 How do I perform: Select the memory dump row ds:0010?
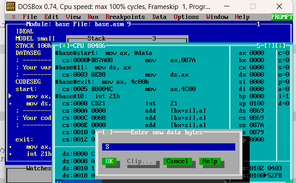(79, 168)
